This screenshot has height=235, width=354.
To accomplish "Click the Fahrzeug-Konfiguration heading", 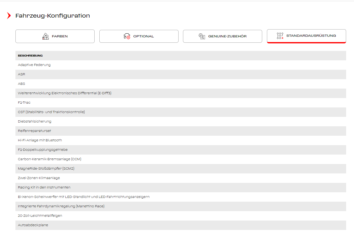I will pyautogui.click(x=53, y=16).
